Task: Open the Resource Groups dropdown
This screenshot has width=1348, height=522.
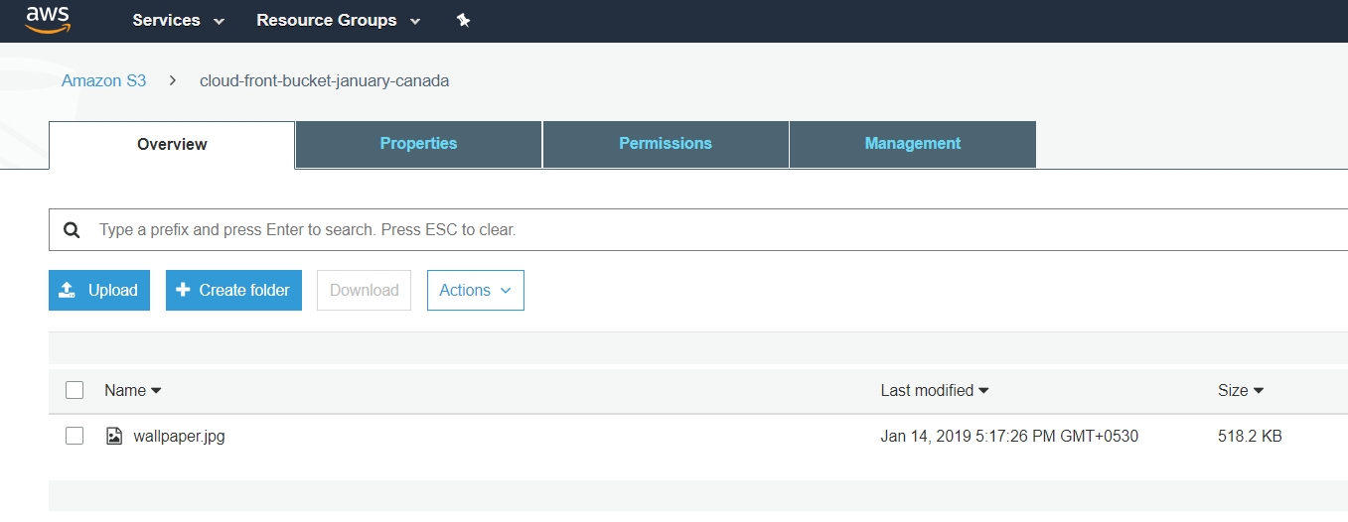Action: [x=338, y=21]
